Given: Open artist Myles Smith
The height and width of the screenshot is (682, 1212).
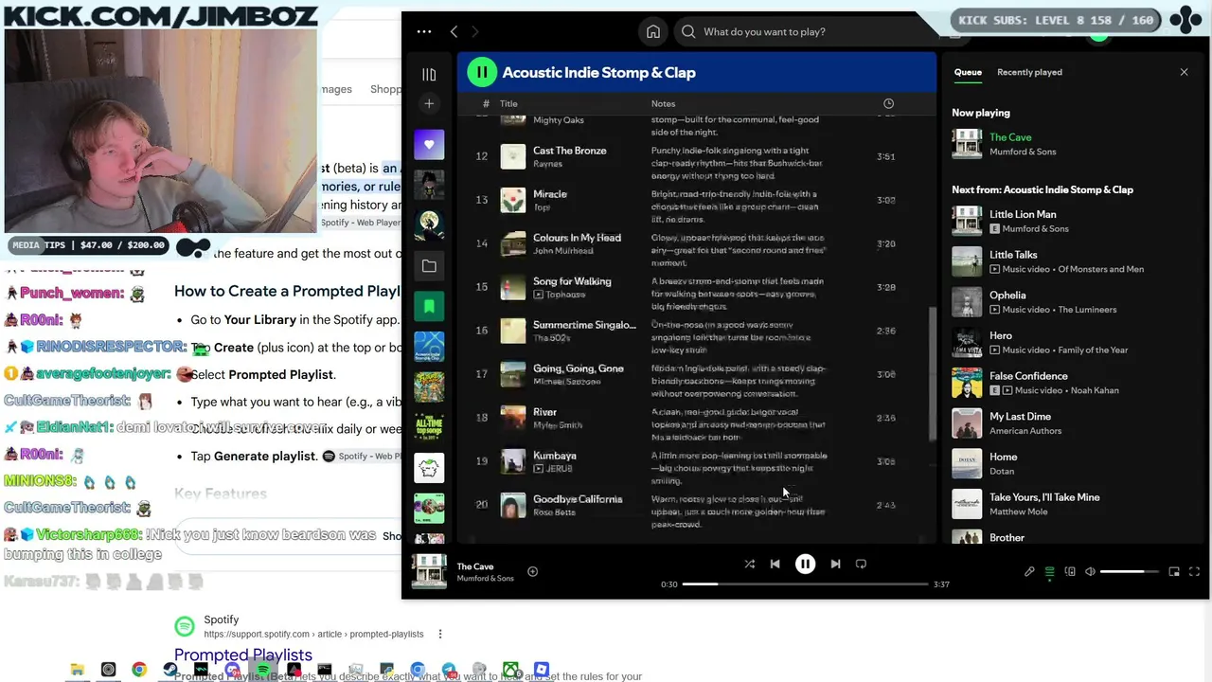Looking at the screenshot, I should tap(558, 425).
